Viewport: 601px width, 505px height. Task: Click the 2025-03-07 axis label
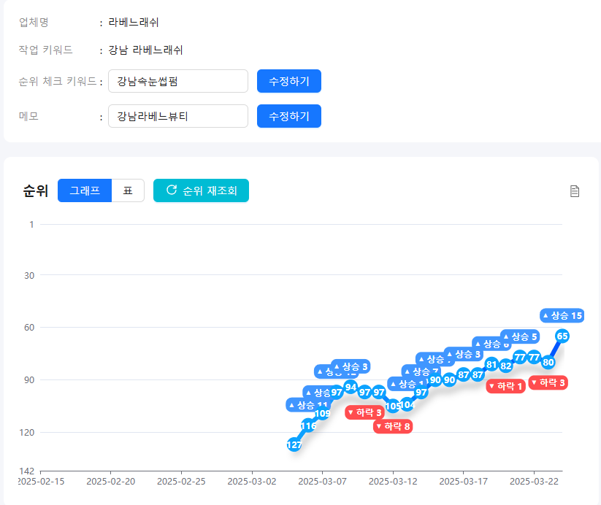(322, 481)
